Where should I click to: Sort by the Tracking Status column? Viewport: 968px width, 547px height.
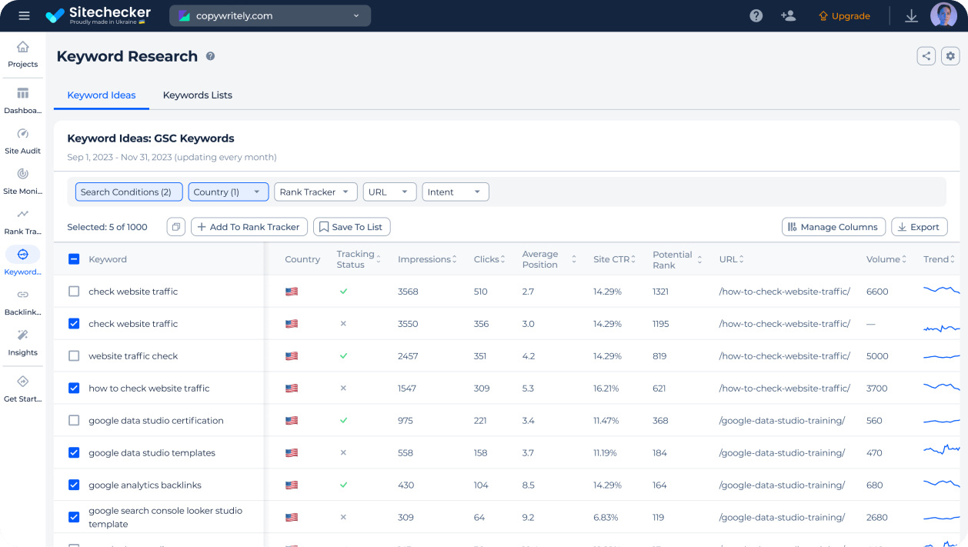(359, 259)
